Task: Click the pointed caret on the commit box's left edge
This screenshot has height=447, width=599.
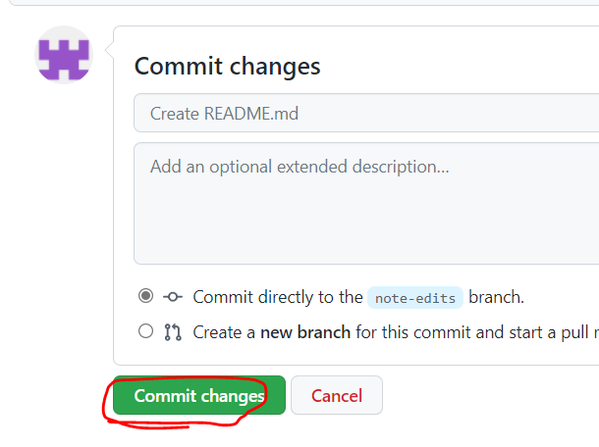Action: pos(110,50)
